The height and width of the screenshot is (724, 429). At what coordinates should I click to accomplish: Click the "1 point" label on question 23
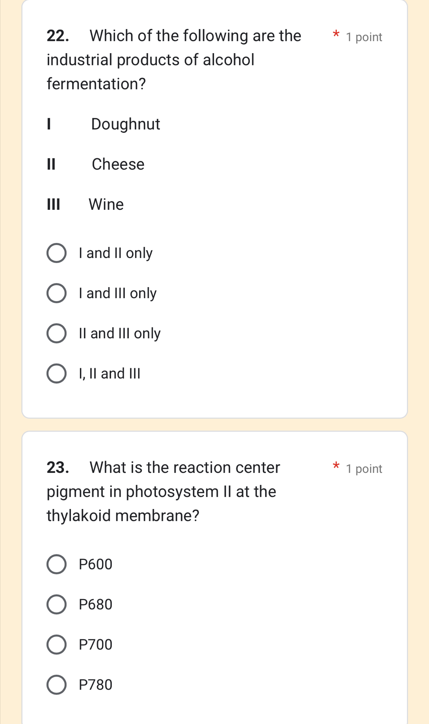point(364,468)
